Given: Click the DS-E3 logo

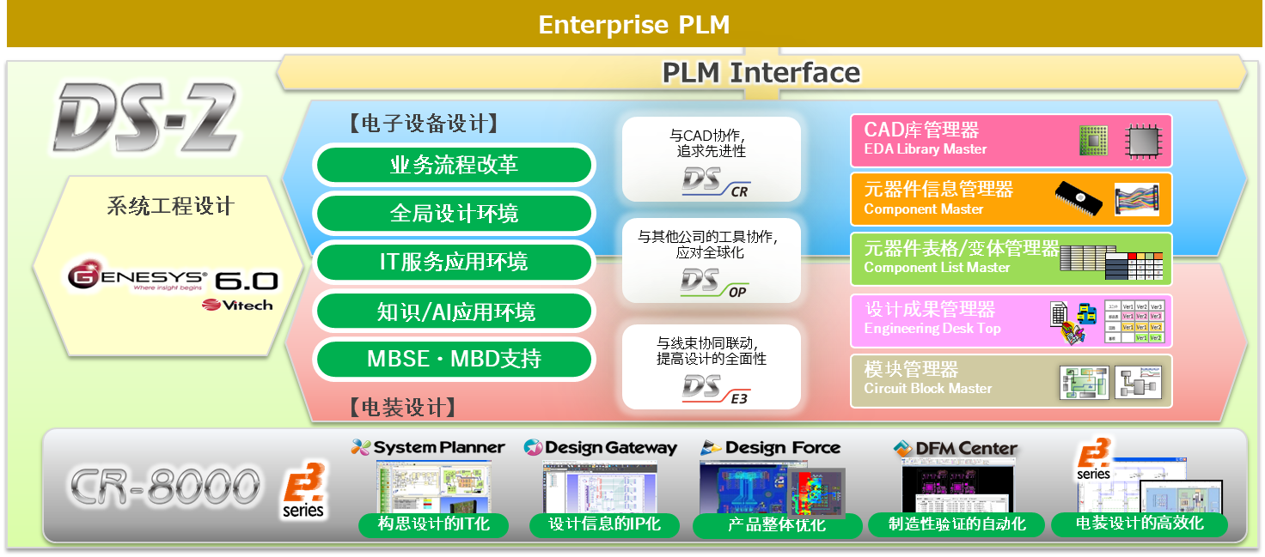Looking at the screenshot, I should 715,389.
